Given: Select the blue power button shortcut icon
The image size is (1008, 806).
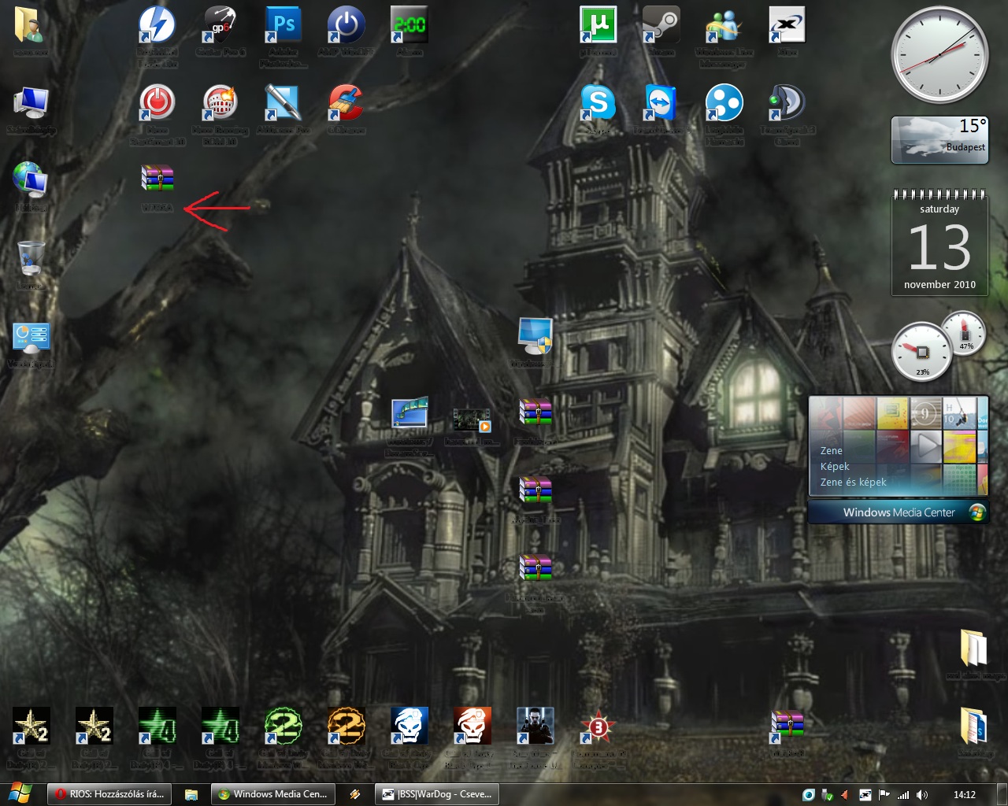Looking at the screenshot, I should pyautogui.click(x=346, y=25).
